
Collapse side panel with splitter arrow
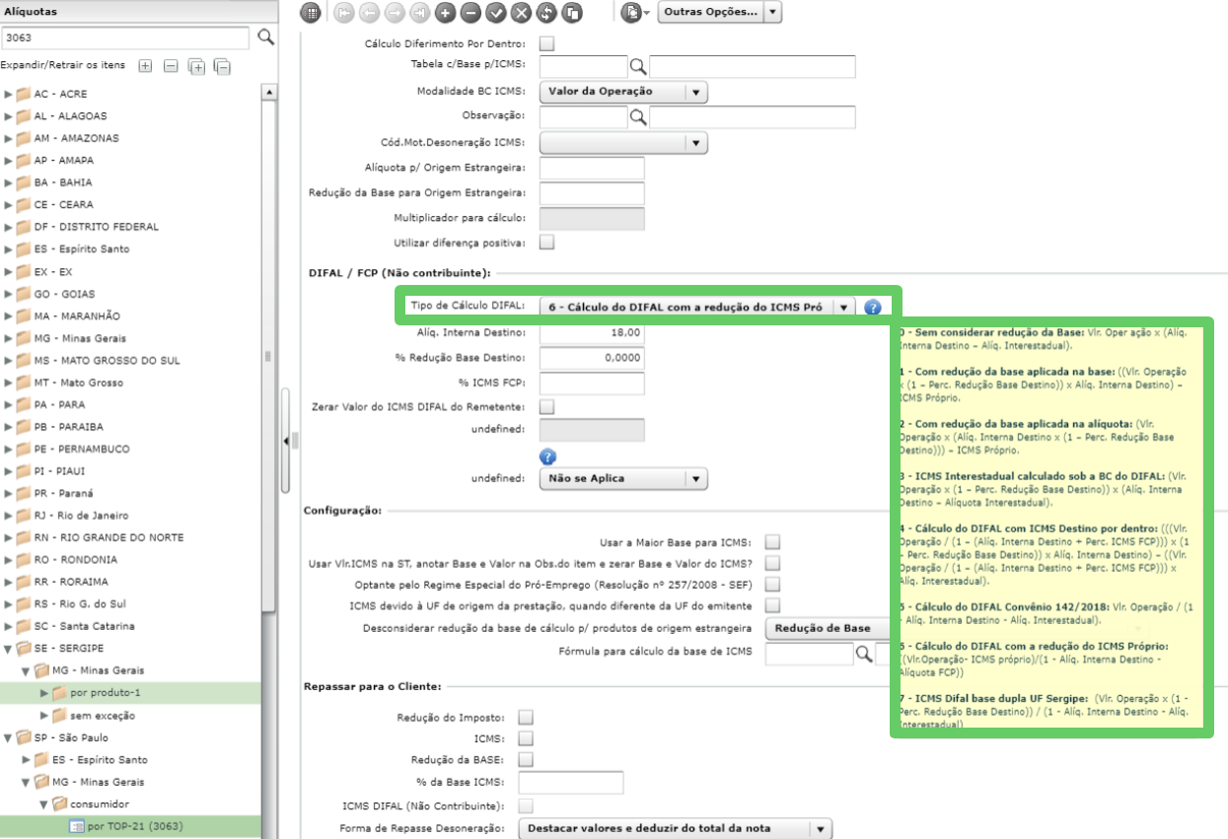[286, 441]
